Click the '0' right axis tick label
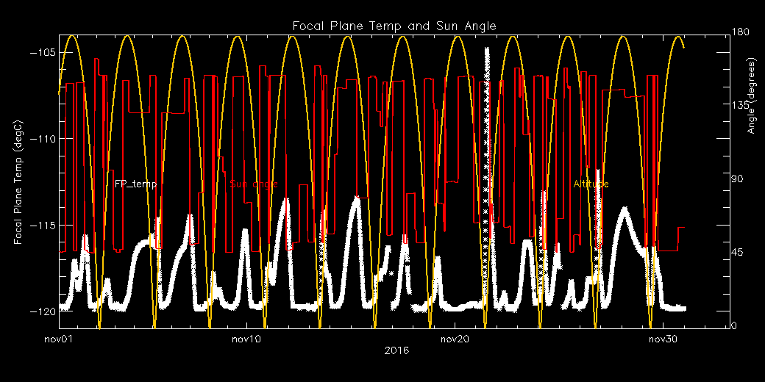The height and width of the screenshot is (382, 765). coord(733,325)
